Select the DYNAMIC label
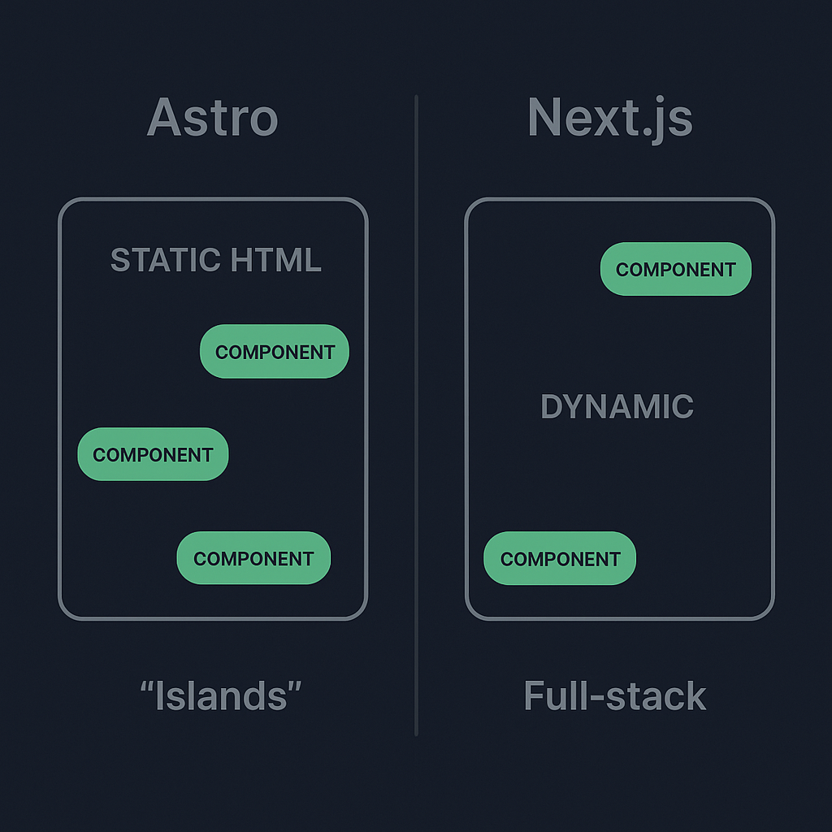 (x=617, y=406)
